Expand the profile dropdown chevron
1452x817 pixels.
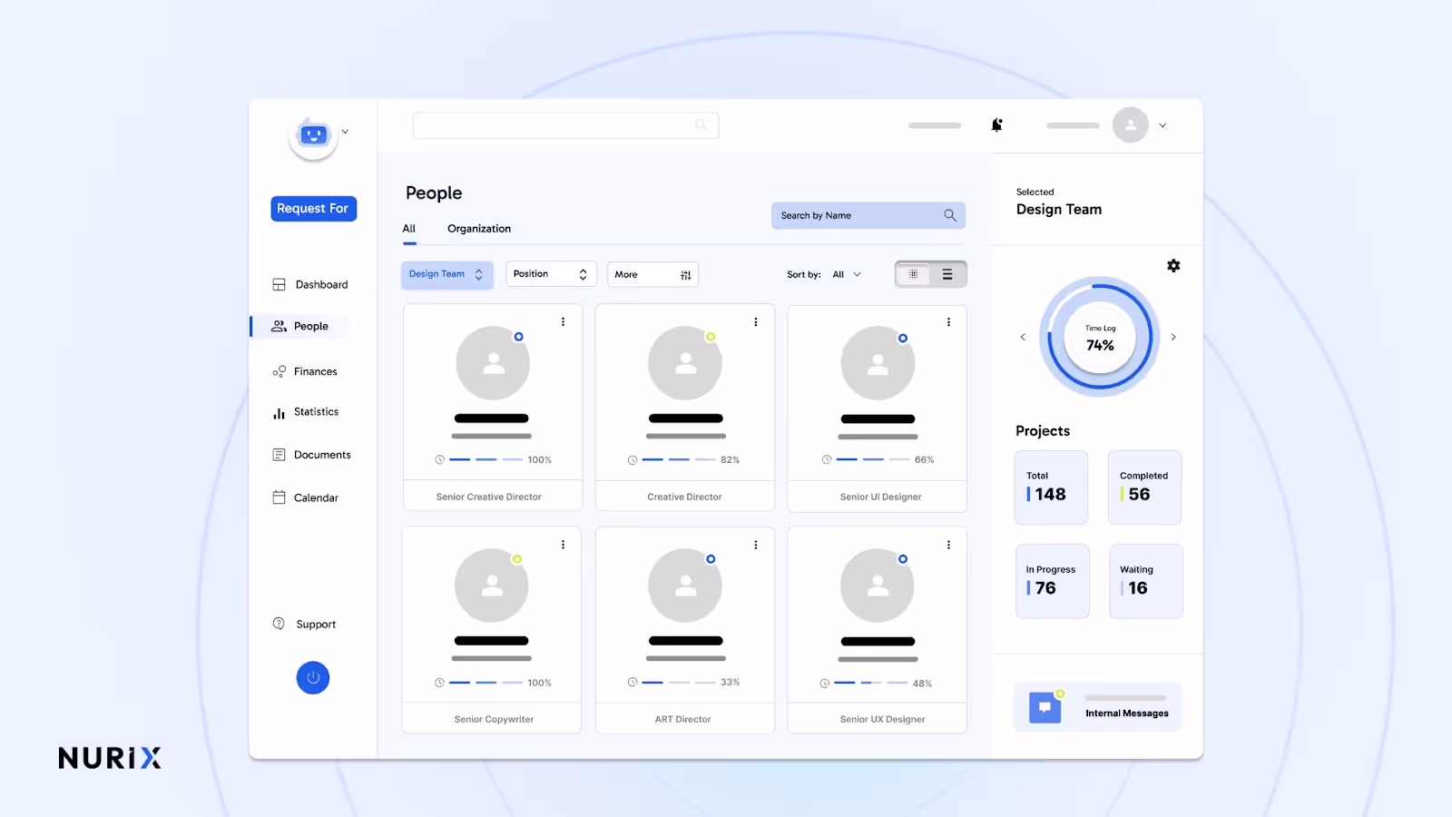(x=1163, y=125)
